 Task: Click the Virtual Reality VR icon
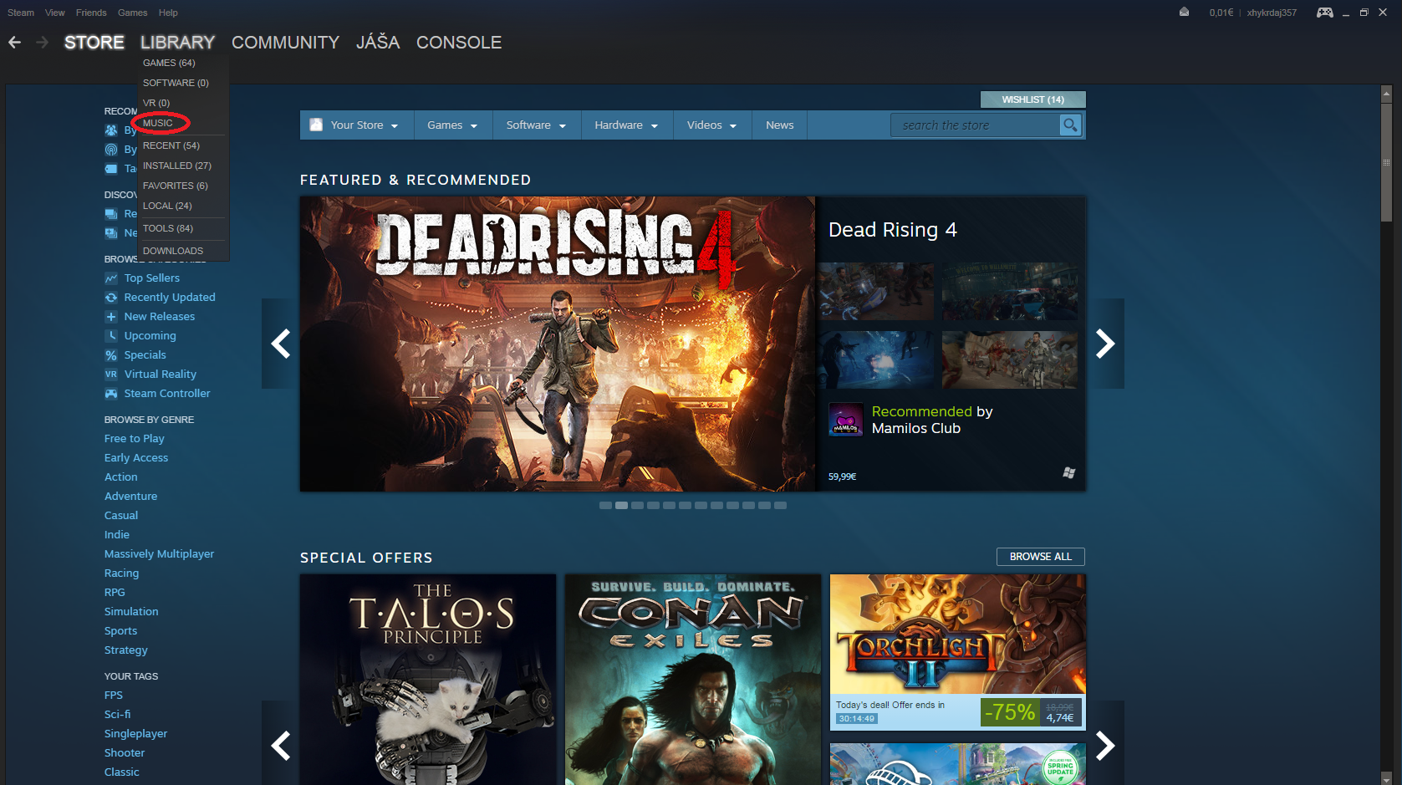[111, 375]
